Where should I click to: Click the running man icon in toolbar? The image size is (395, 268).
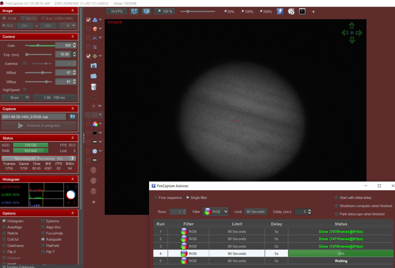(280, 11)
